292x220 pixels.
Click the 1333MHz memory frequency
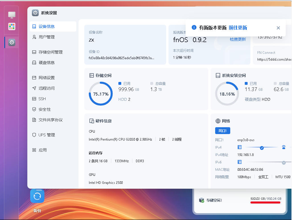pyautogui.click(x=122, y=161)
